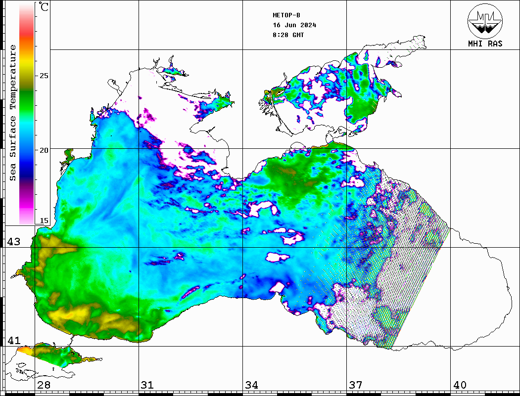Click the time stamp "8:28 GMT"
This screenshot has height=396, width=520.
288,35
